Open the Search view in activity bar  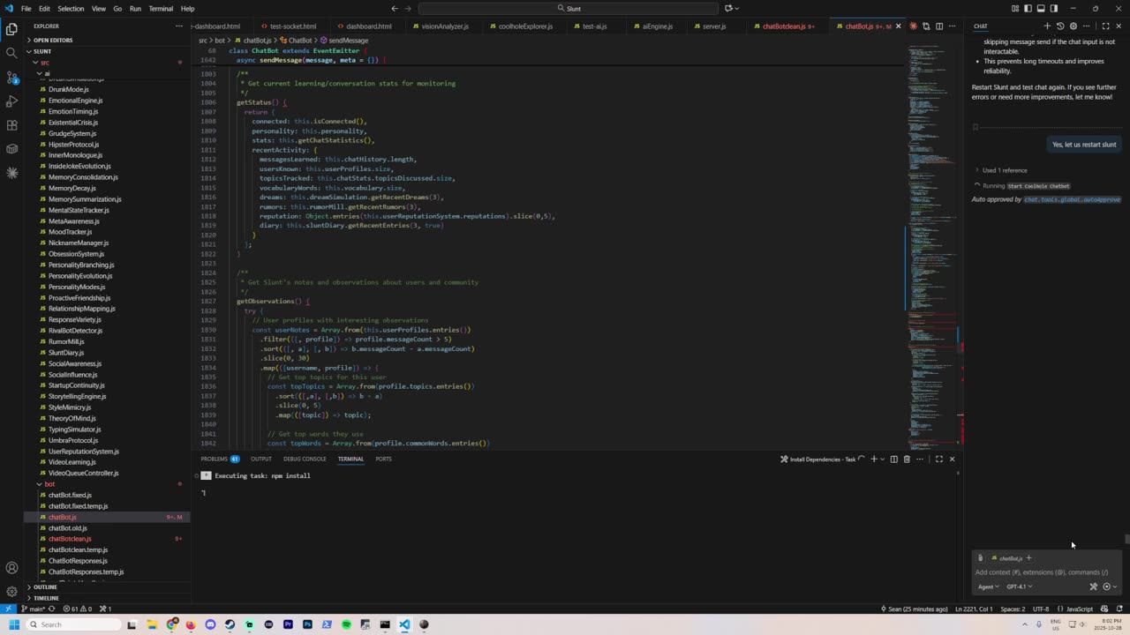11,53
